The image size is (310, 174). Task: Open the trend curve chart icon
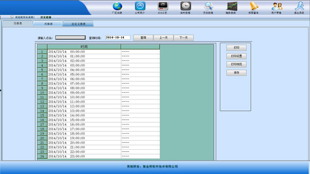(231, 6)
